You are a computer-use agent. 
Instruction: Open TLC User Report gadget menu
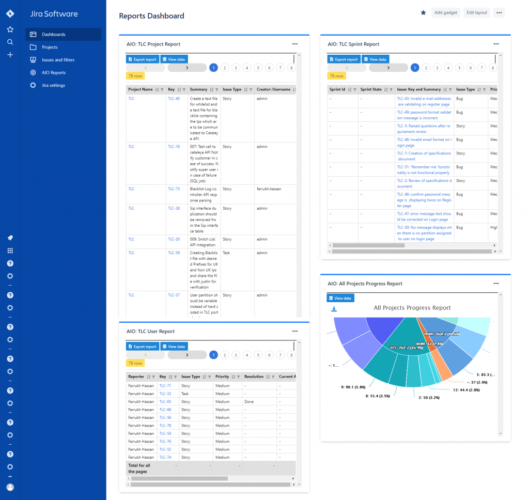[295, 331]
